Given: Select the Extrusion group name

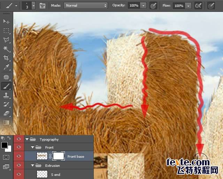Looking at the screenshot, I should (52, 166).
